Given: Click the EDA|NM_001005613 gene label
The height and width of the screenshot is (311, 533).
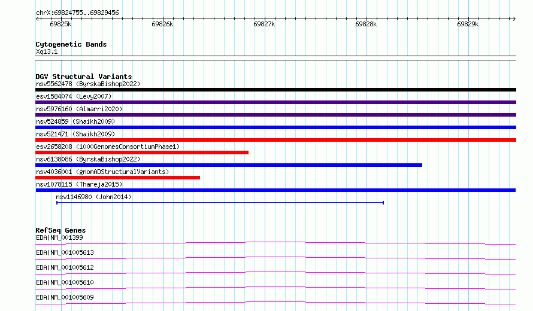Looking at the screenshot, I should tap(65, 252).
